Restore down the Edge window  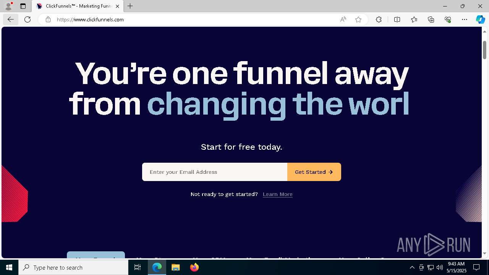click(463, 6)
